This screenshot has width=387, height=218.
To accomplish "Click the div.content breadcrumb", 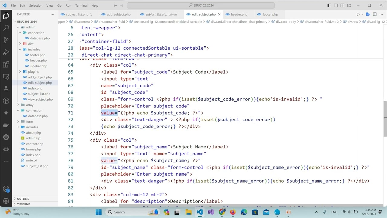I will tap(82, 21).
